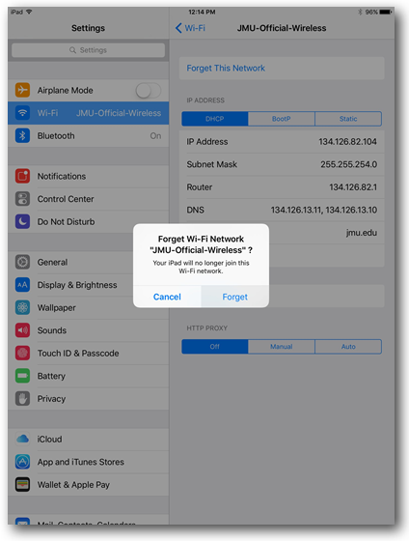Toggle the Airplane Mode switch
Screen dimensions: 409x541
(x=149, y=91)
